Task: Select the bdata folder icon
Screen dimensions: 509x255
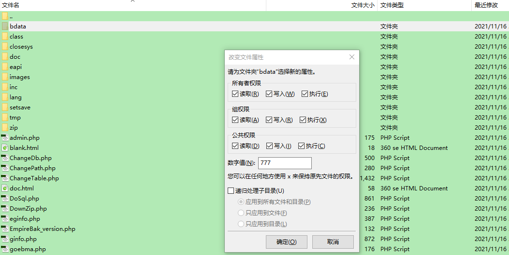Action: 5,26
